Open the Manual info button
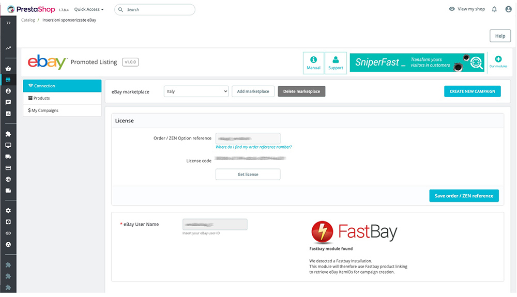517x297 pixels. coord(314,63)
